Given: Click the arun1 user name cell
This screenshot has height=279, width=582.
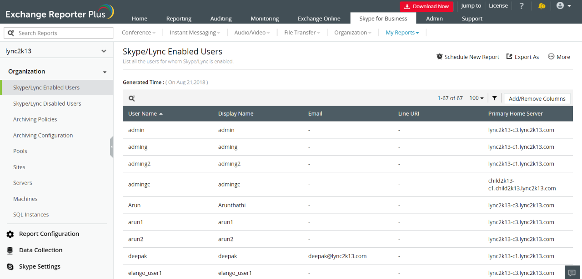Looking at the screenshot, I should point(135,222).
